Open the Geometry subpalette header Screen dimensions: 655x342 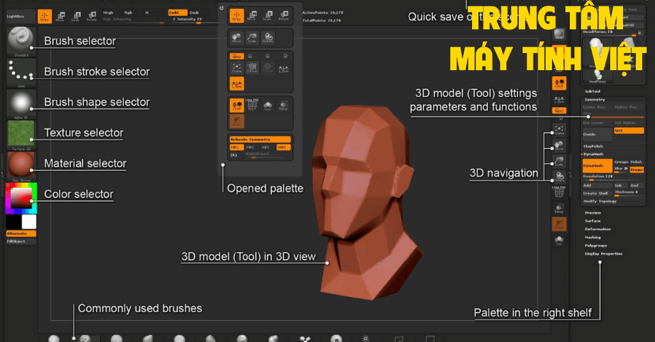pyautogui.click(x=595, y=100)
